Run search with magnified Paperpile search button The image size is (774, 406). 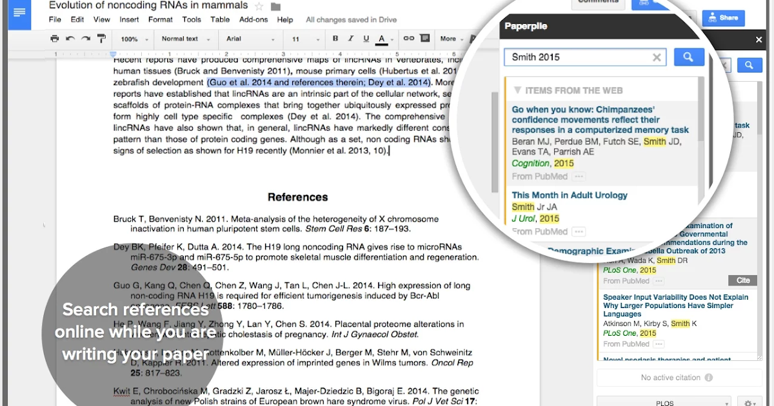coord(689,57)
